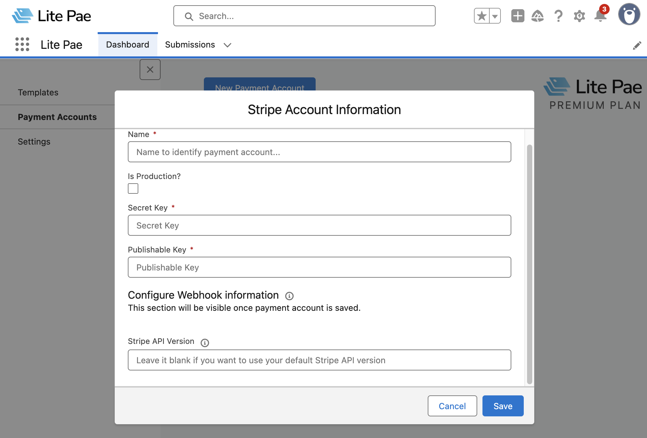View notifications bell icon
The width and height of the screenshot is (647, 438).
[x=600, y=16]
